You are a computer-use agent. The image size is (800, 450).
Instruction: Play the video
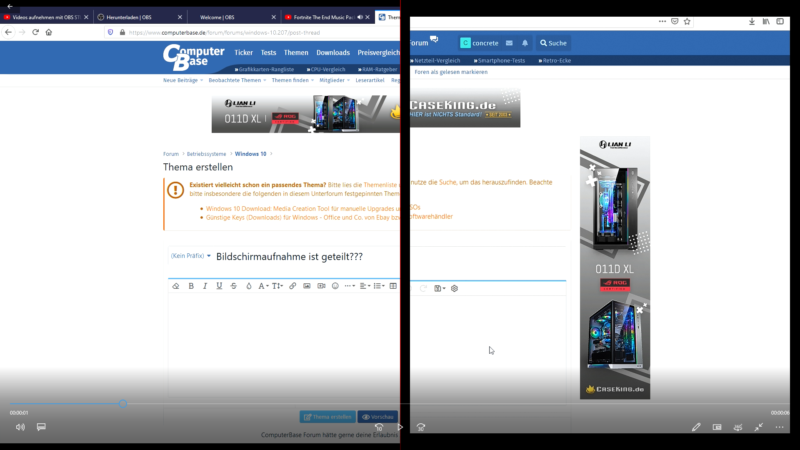400,427
